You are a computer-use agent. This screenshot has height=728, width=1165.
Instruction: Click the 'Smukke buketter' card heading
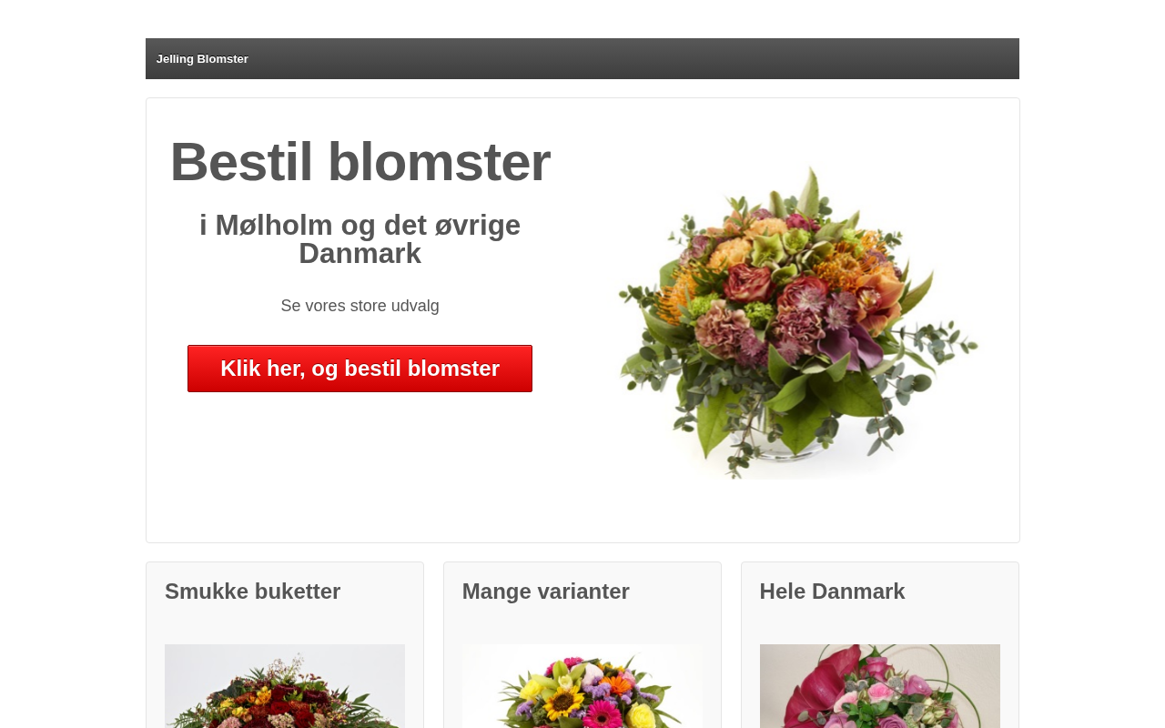[253, 591]
